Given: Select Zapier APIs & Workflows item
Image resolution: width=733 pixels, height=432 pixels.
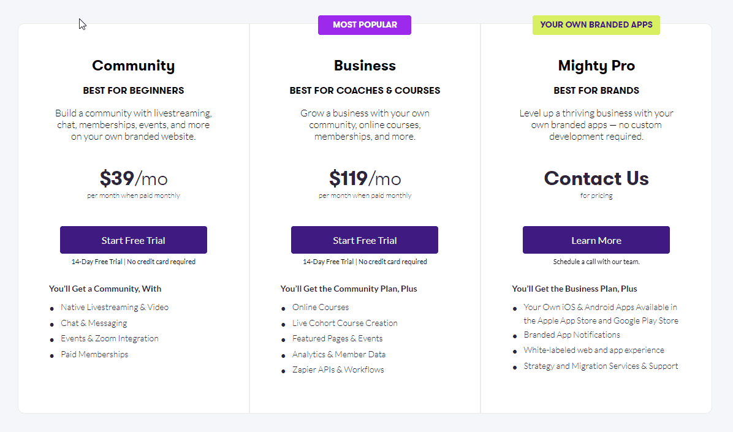Looking at the screenshot, I should click(x=338, y=369).
